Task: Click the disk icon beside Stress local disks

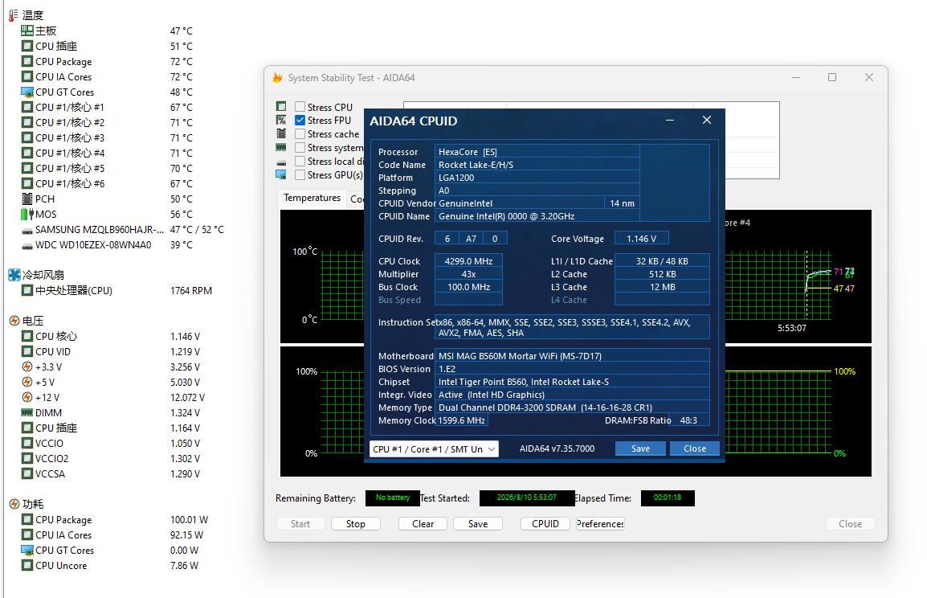Action: (281, 162)
